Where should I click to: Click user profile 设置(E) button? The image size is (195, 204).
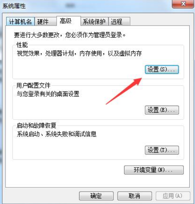point(162,110)
